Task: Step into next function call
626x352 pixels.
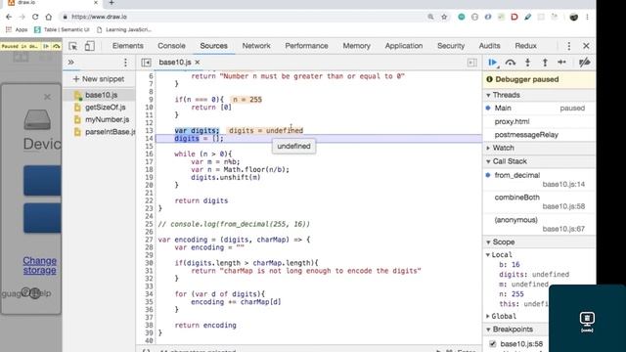Action: click(x=528, y=63)
